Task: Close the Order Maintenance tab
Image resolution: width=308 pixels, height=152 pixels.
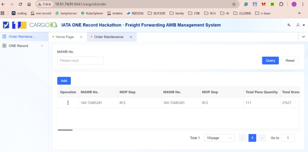Action: [131, 37]
